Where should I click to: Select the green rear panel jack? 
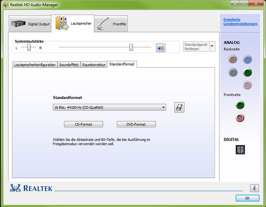tap(247, 72)
